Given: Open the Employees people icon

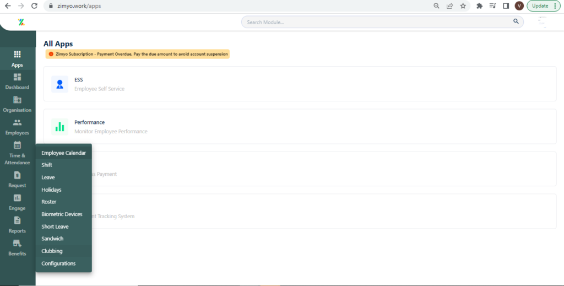Looking at the screenshot, I should pyautogui.click(x=17, y=123).
